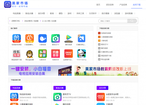Click the purple 音乐K歌 button
Image resolution: width=146 pixels, height=105 pixels.
point(102,88)
